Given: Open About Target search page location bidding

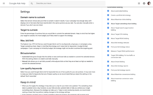Looking at the screenshot, I should point(122,29).
